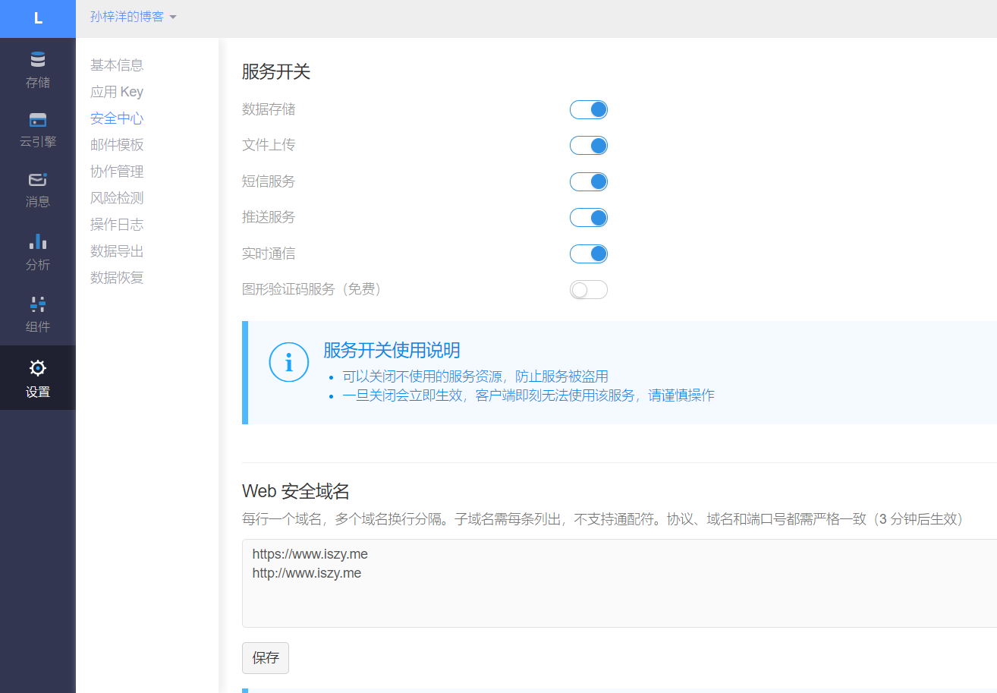Open the 云引擎 cloud engine icon
Screen dimensions: 997x693
click(37, 120)
